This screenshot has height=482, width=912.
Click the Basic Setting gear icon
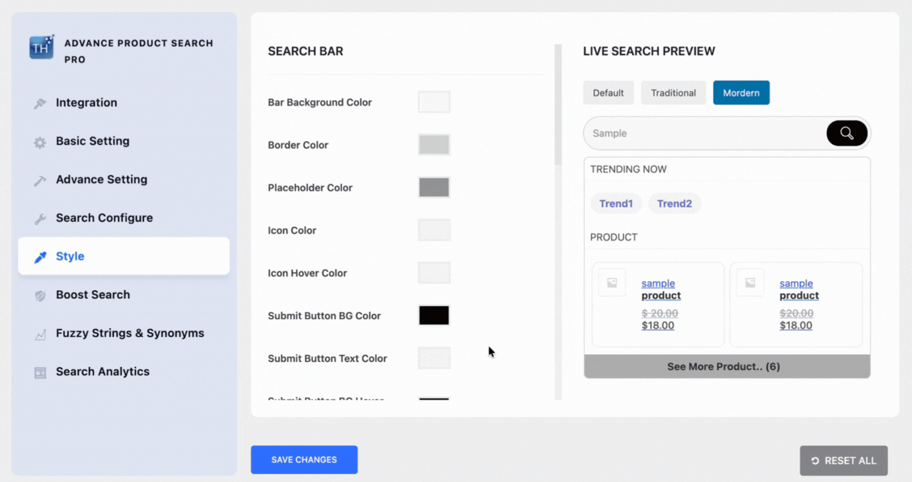(40, 142)
